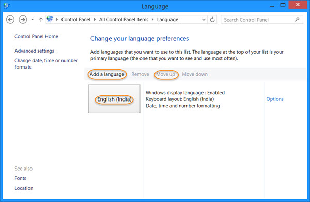
Task: Expand the chevron after All Control Panel Items
Action: tap(152, 20)
